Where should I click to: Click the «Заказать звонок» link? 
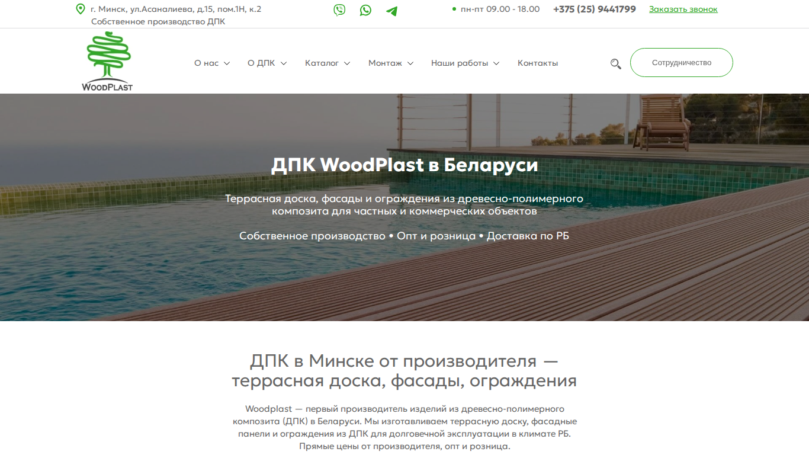683,9
